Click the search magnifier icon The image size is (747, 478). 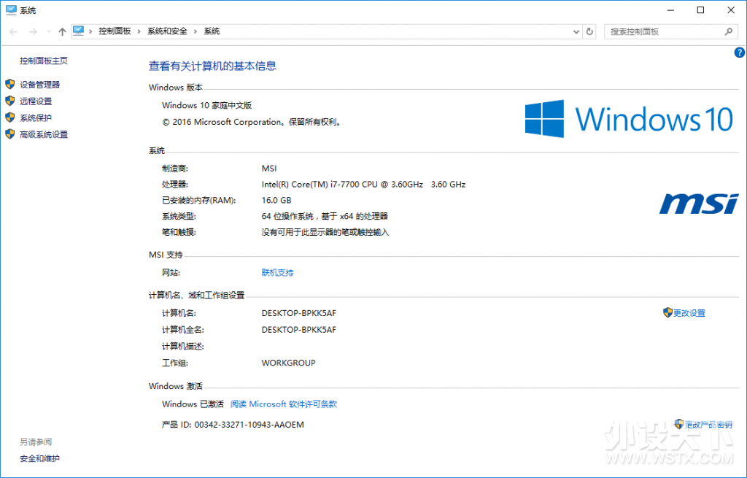(x=729, y=31)
